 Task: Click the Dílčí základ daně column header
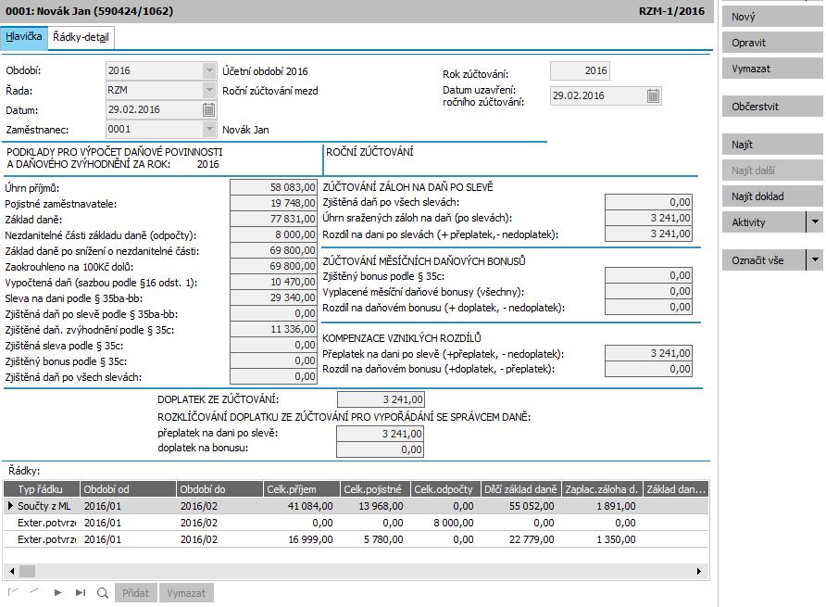click(521, 489)
